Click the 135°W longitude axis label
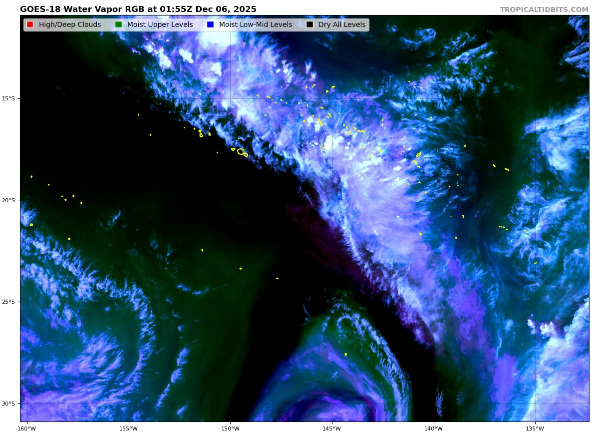The image size is (599, 433). coord(535,428)
